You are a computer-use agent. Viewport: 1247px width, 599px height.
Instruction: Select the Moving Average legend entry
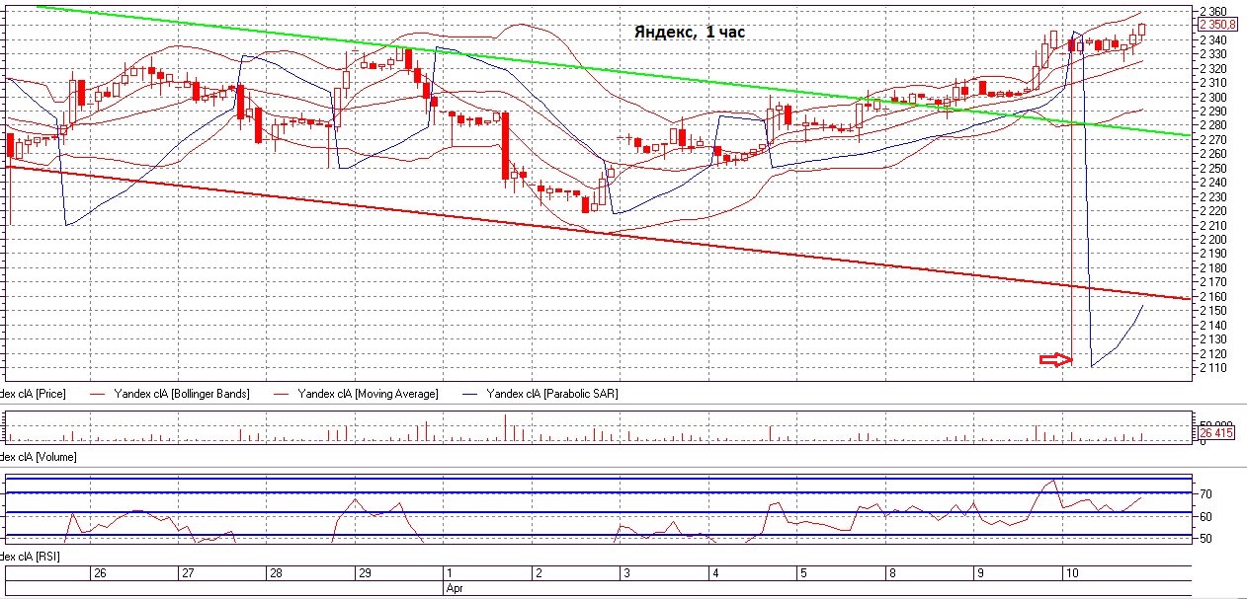pyautogui.click(x=368, y=394)
